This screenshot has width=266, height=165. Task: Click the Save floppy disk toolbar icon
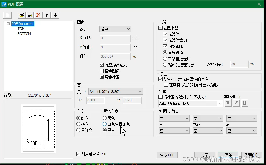tap(30, 15)
